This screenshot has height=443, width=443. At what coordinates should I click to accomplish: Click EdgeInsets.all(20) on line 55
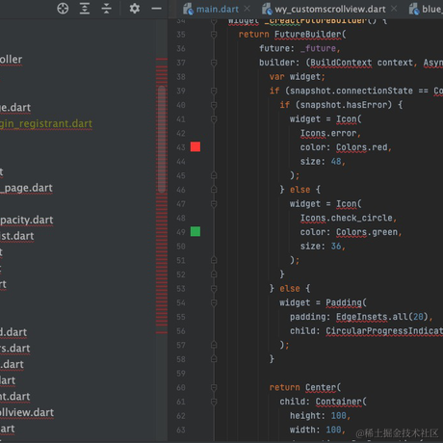pos(382,317)
